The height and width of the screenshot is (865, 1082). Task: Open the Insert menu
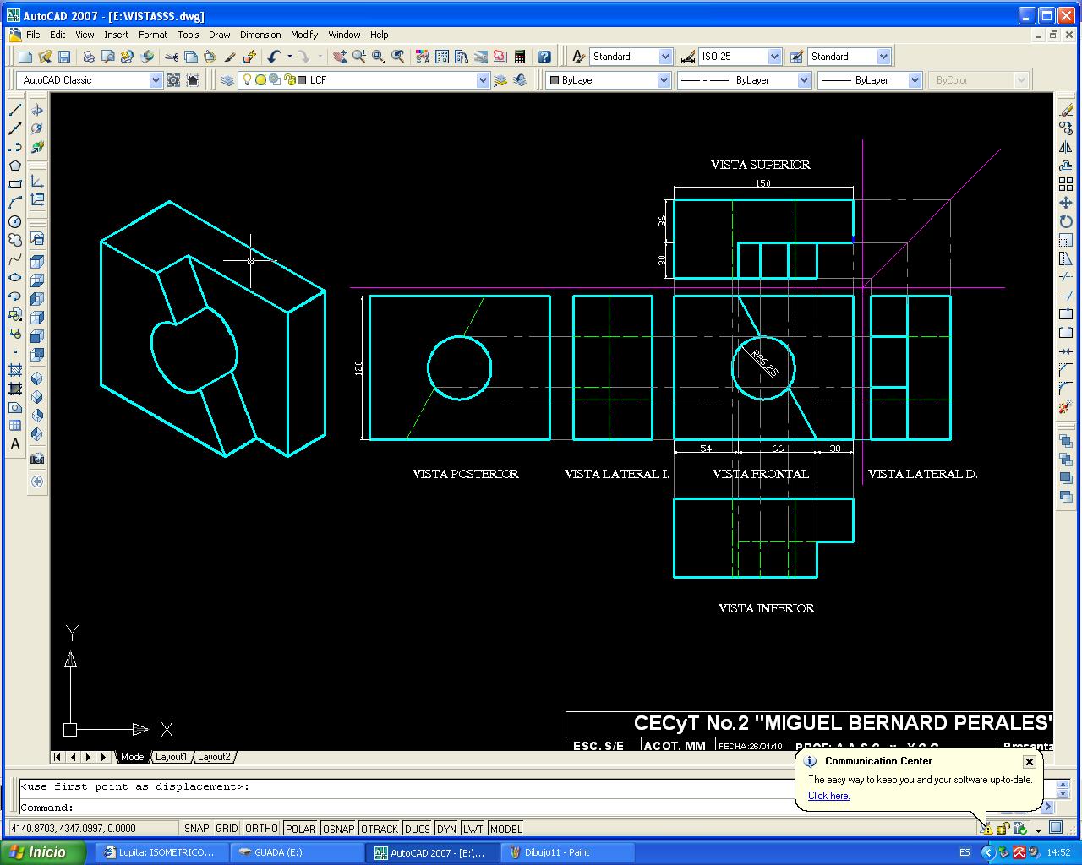point(117,35)
